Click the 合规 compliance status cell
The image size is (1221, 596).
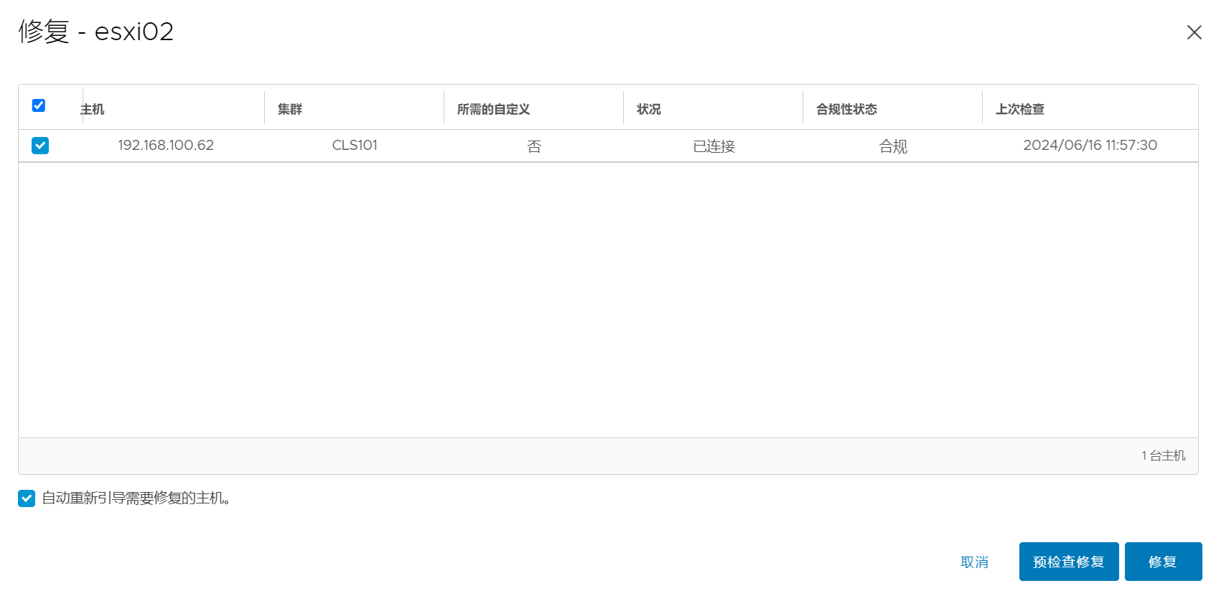(x=893, y=146)
